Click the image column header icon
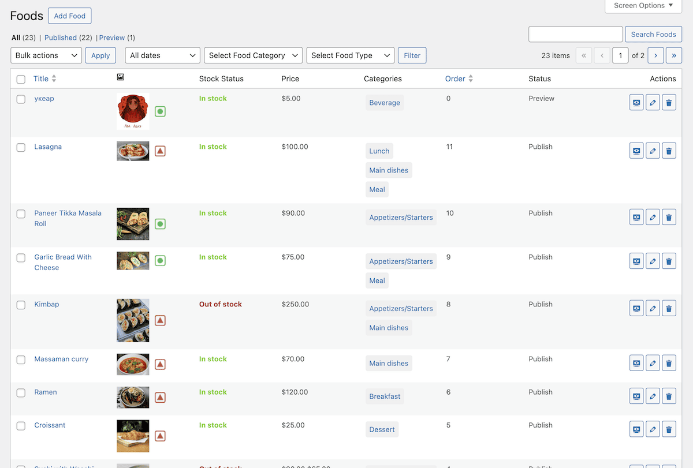 121,77
